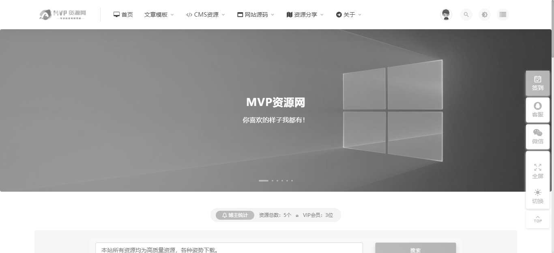This screenshot has height=253, width=554.
Task: Open the header search magnifier icon
Action: click(466, 15)
